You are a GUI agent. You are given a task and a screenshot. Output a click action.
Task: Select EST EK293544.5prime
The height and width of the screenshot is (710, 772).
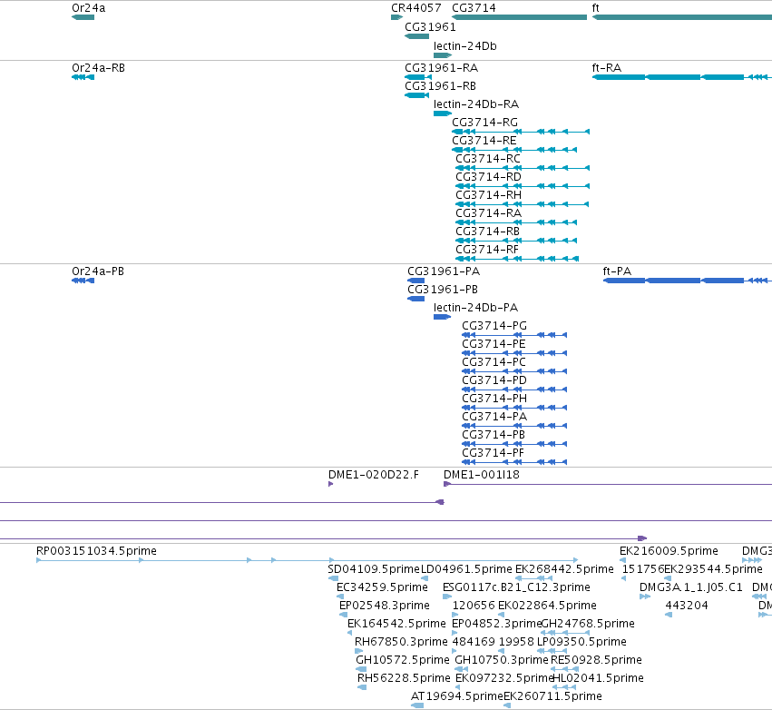pos(668,578)
